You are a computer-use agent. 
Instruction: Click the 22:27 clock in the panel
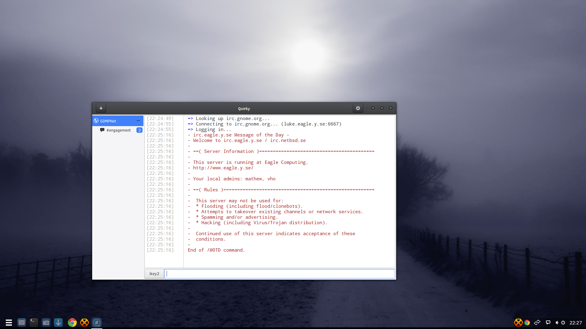[x=576, y=323]
